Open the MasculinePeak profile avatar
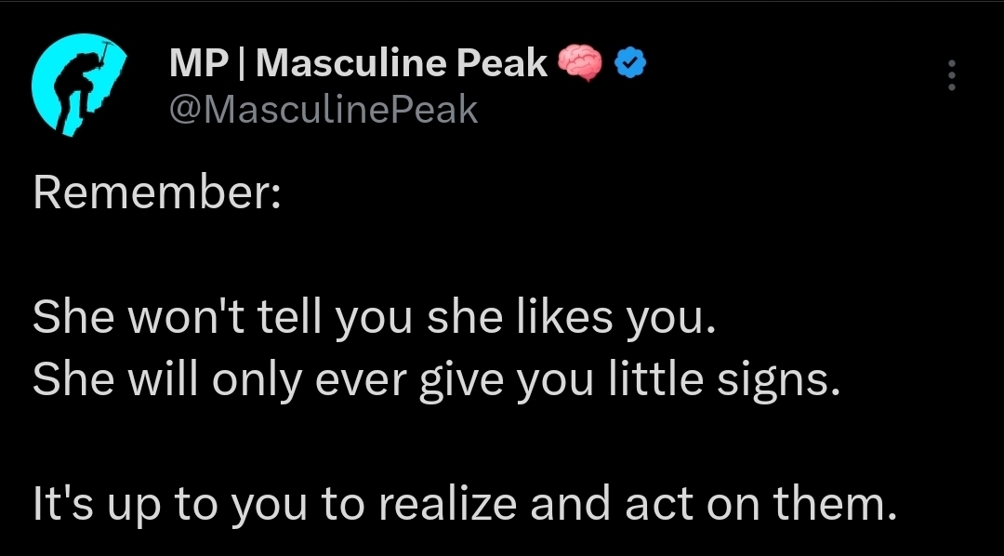 coord(79,86)
